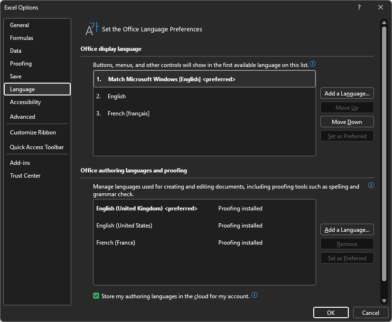Click the scrollbar down arrow

coord(384,301)
